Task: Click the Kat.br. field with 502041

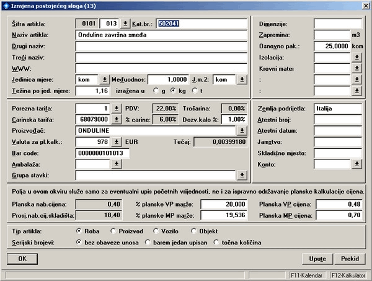Action: point(201,24)
